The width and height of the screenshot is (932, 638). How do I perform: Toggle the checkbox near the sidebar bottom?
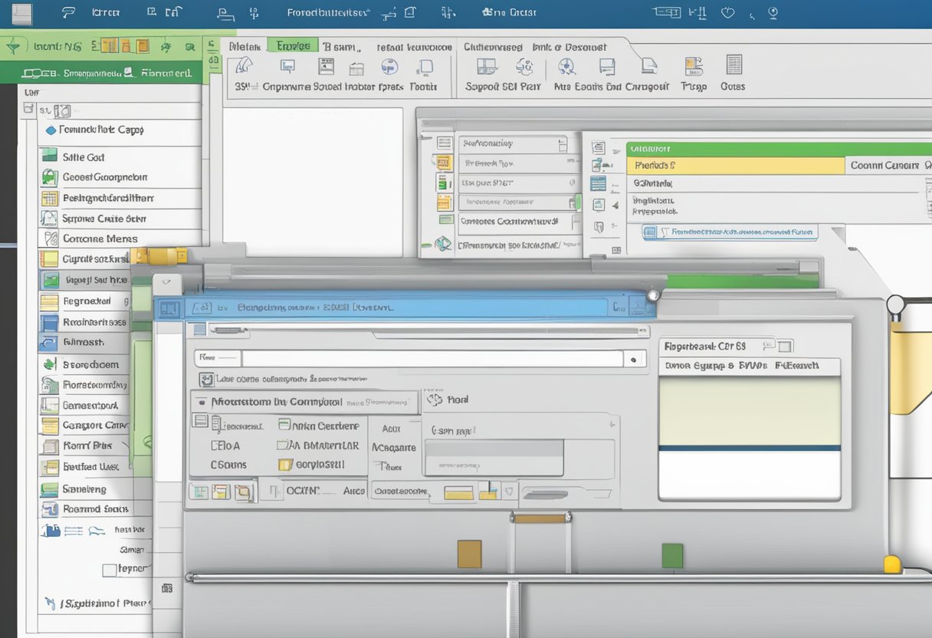110,570
